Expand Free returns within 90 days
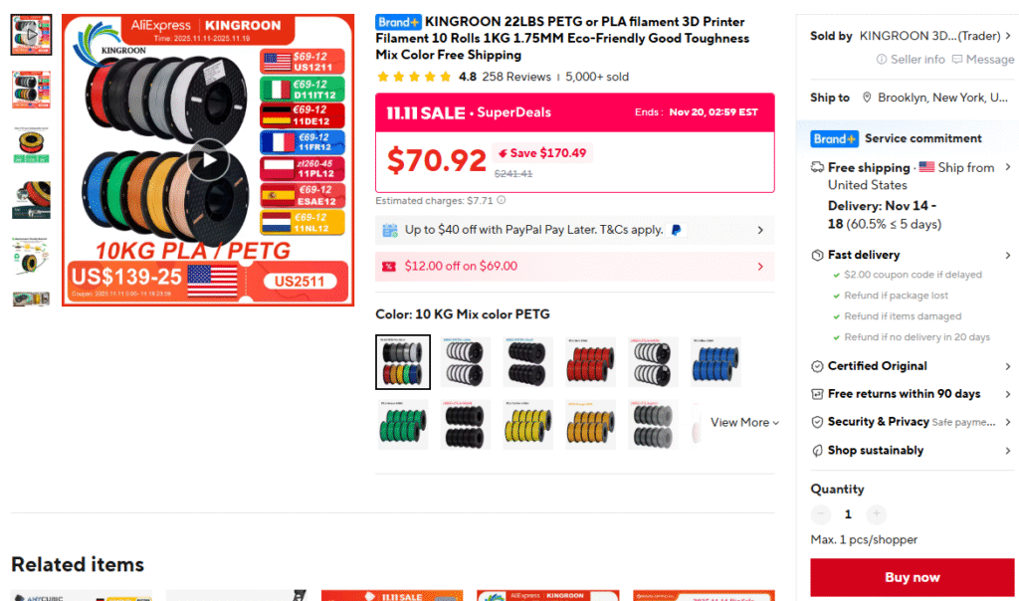1019x601 pixels. point(912,394)
